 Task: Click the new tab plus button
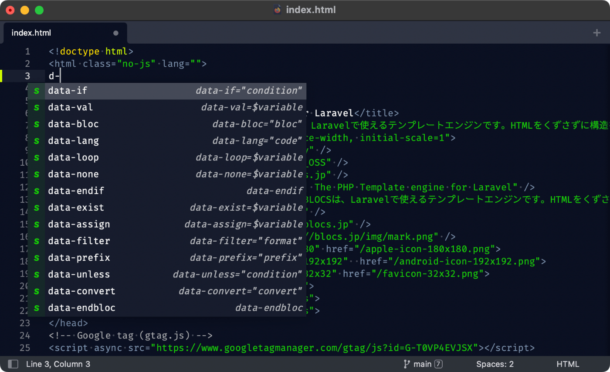click(x=597, y=33)
